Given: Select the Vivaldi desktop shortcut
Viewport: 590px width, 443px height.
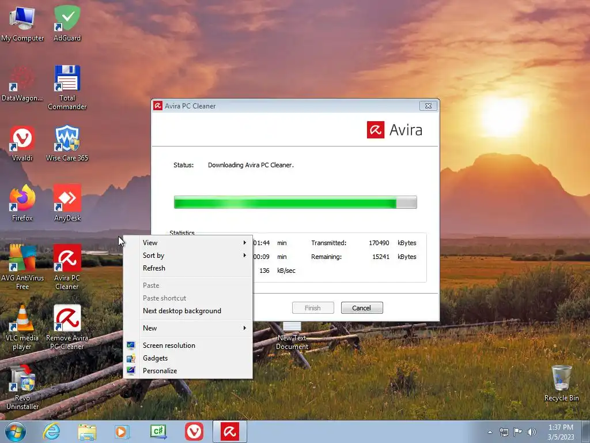Looking at the screenshot, I should pyautogui.click(x=22, y=143).
